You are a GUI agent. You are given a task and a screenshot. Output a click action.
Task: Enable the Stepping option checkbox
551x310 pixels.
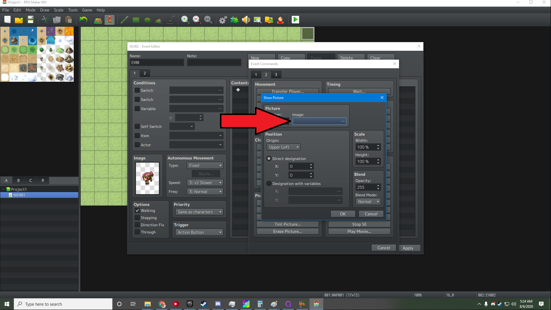[137, 218]
